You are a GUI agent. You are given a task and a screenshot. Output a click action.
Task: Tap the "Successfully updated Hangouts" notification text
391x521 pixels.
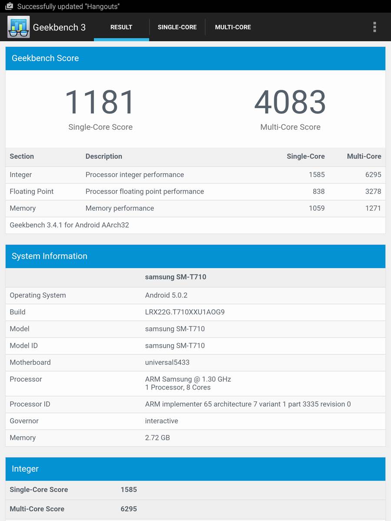coord(68,7)
